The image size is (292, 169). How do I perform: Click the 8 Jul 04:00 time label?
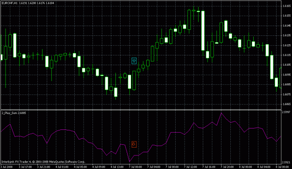[264, 167]
